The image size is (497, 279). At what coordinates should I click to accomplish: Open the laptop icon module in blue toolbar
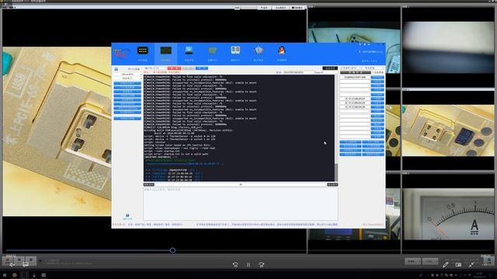pos(189,50)
